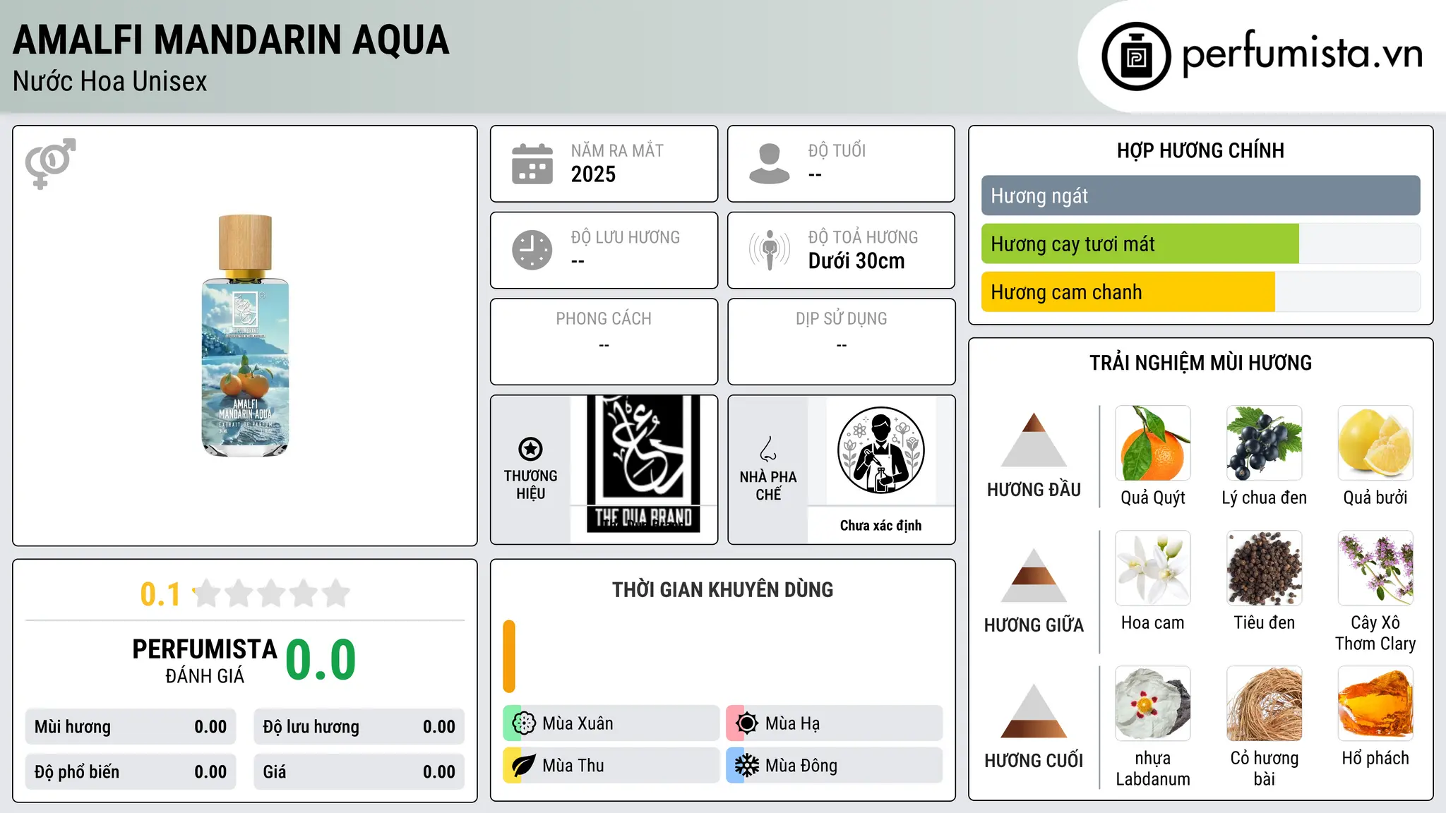Viewport: 1446px width, 813px height.
Task: Click the top notes pyramid icon
Action: pos(1034,440)
